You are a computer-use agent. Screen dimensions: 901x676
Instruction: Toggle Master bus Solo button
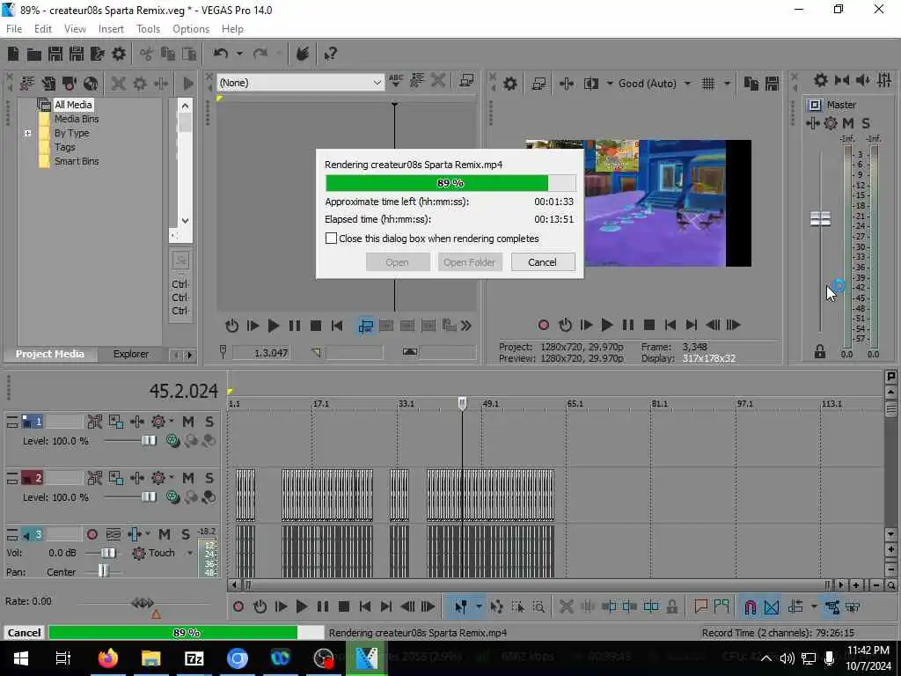866,123
